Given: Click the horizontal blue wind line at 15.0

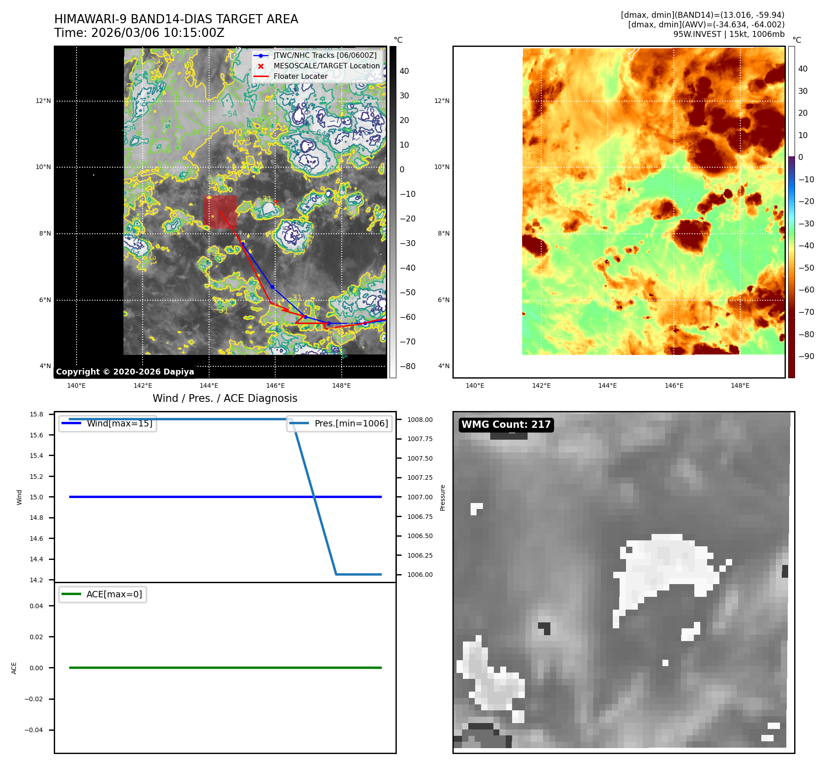Looking at the screenshot, I should pyautogui.click(x=182, y=497).
